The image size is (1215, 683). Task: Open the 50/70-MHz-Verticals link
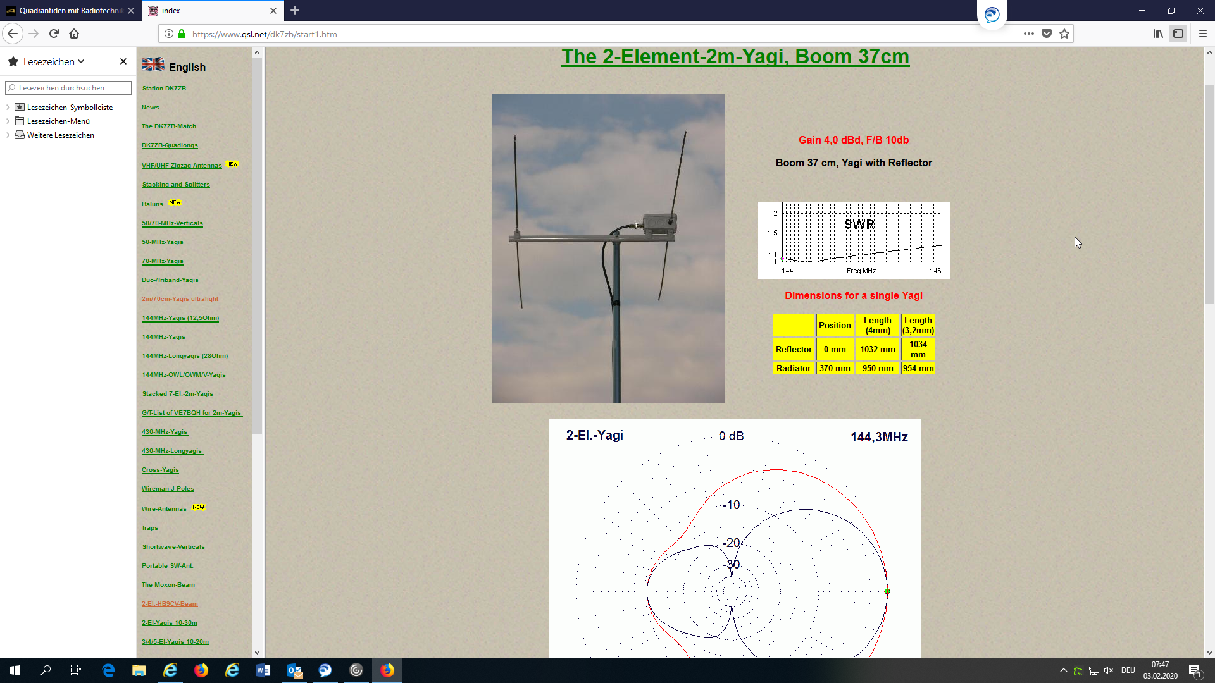coord(172,223)
